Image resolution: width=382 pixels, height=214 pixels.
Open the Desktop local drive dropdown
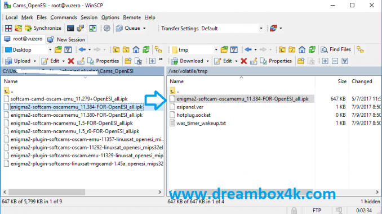[50, 50]
